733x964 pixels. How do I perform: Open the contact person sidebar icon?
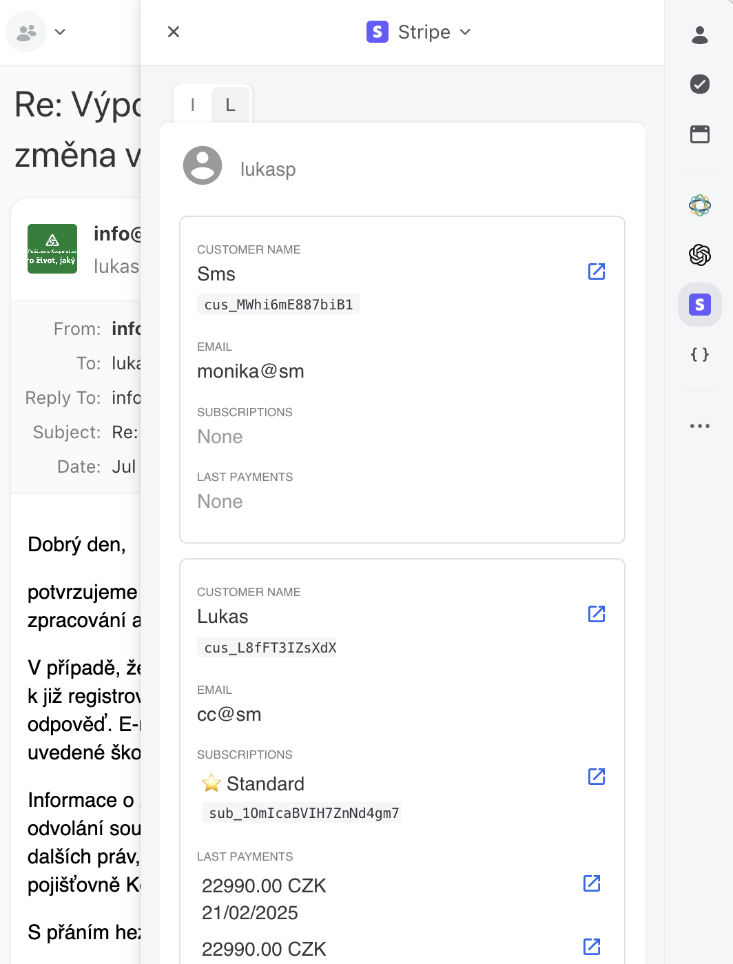click(x=700, y=34)
